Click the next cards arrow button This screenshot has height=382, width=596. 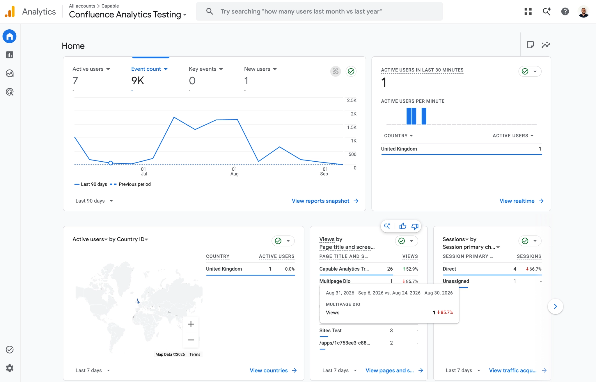pyautogui.click(x=556, y=306)
